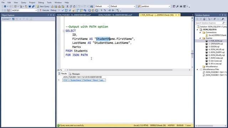Select 6. JSON_Modify.sql in Solution Explorer

(217, 55)
